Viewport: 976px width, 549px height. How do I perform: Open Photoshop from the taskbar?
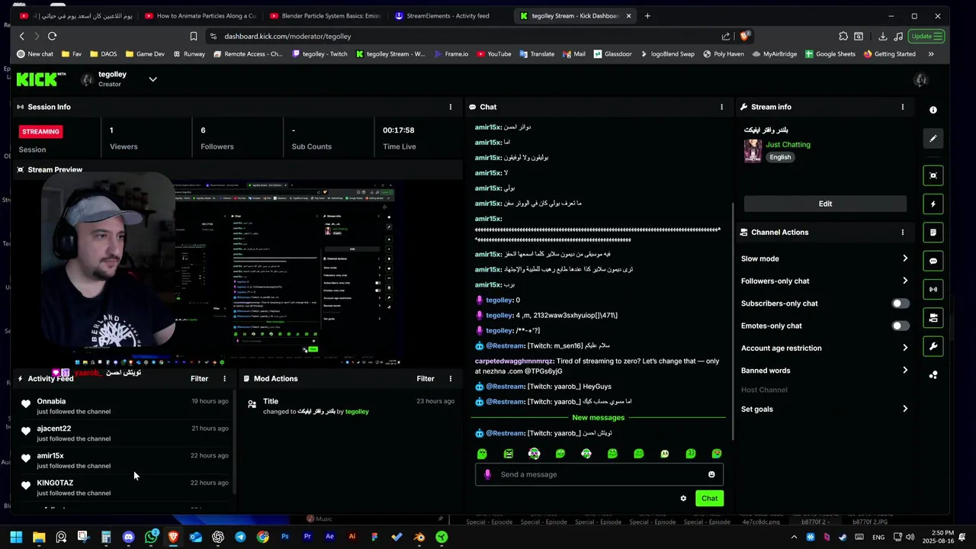[285, 537]
